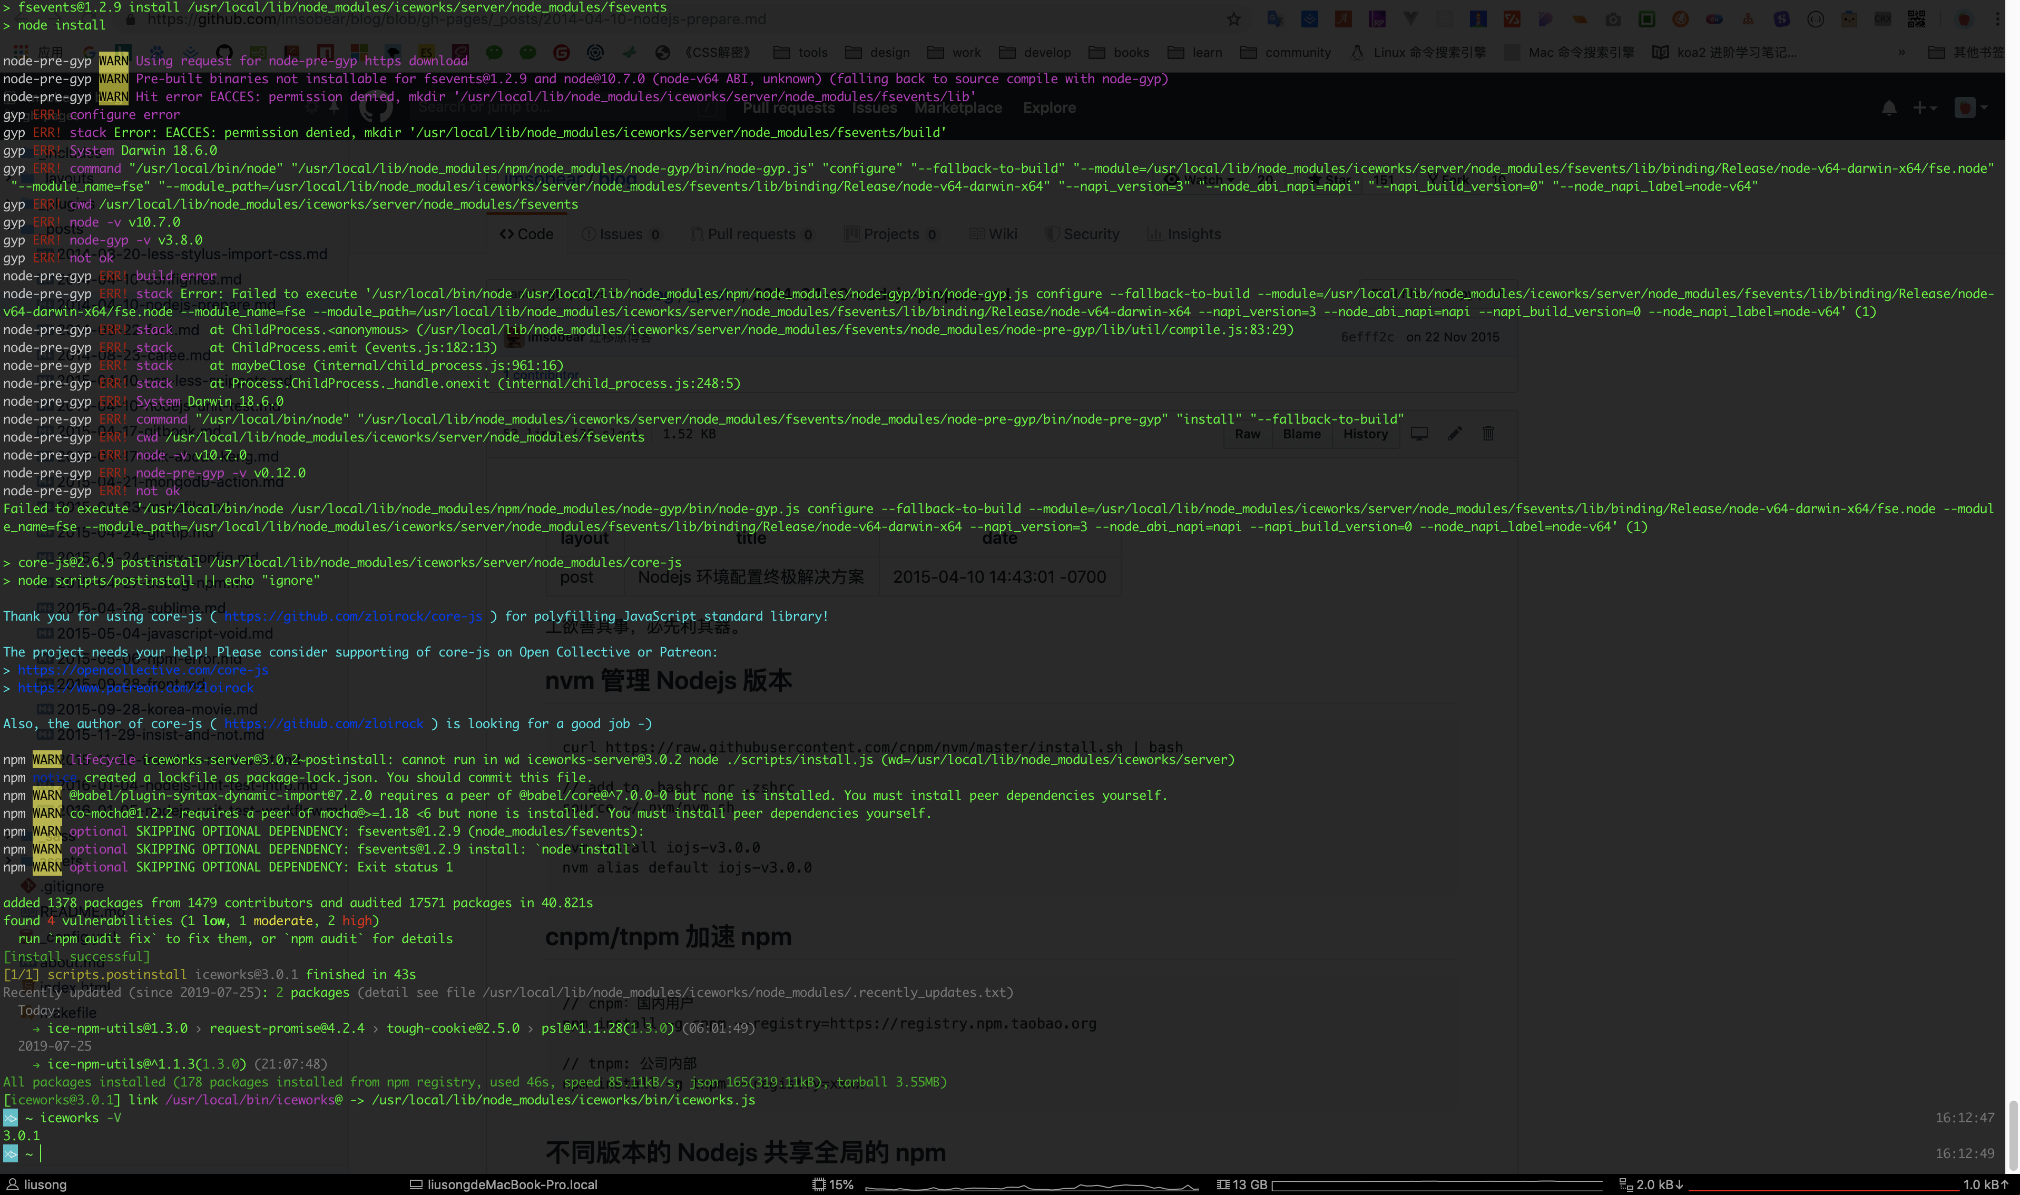The image size is (2020, 1195).
Task: Open the design bookmark folder
Action: click(x=878, y=52)
